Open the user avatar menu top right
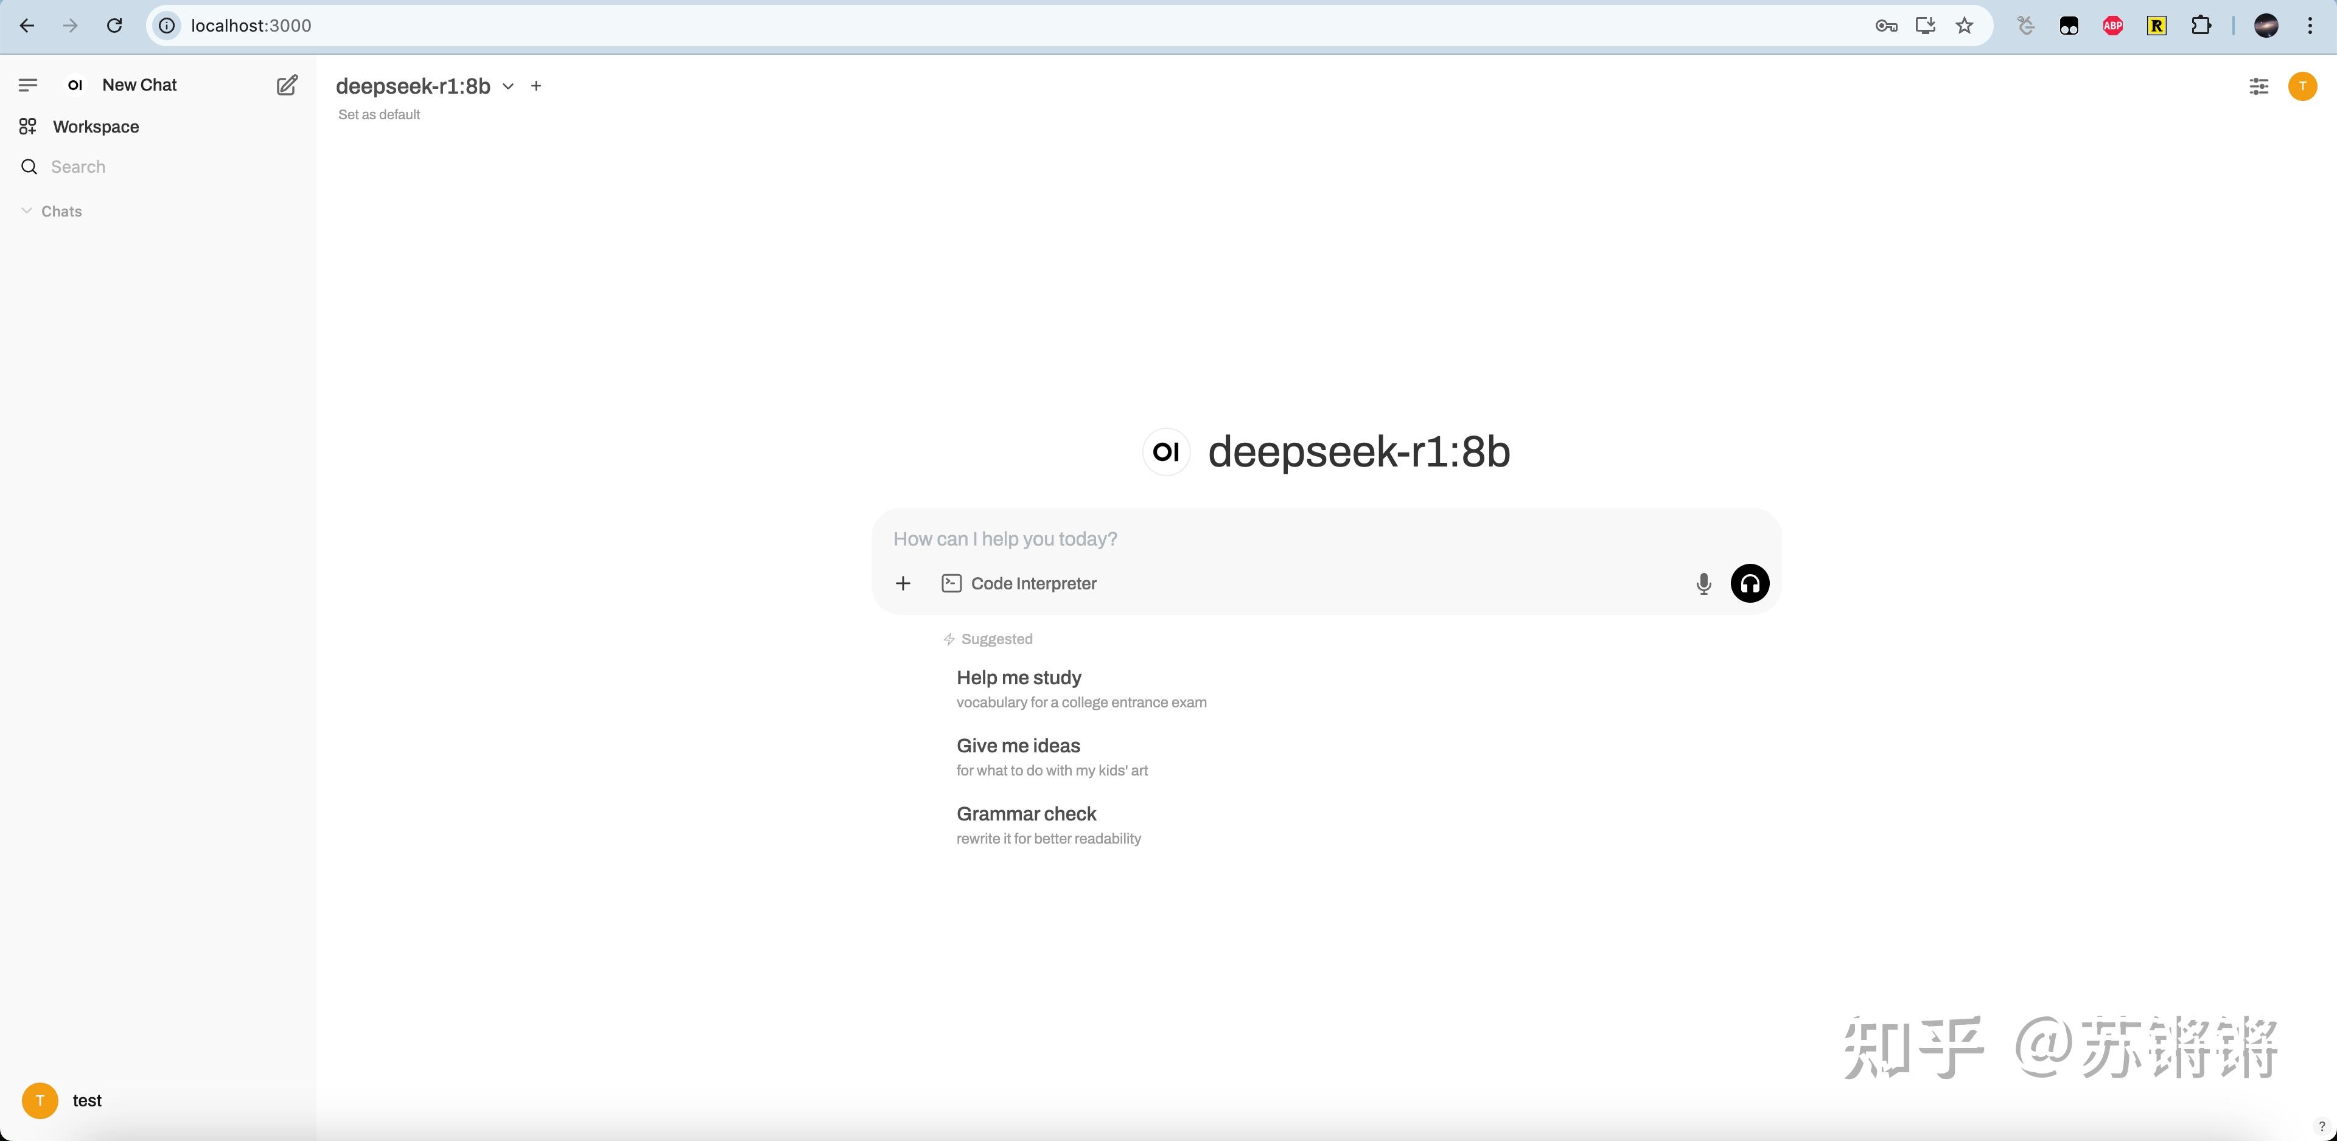The image size is (2337, 1141). 2302,86
